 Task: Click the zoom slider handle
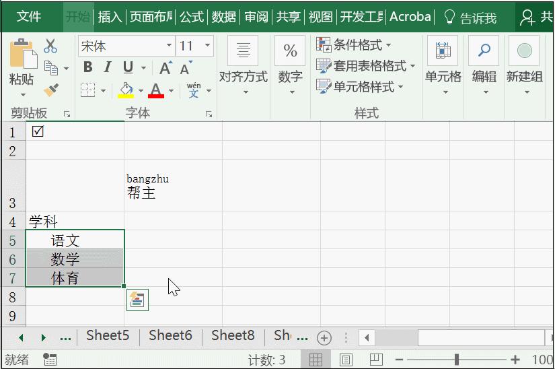coord(457,360)
